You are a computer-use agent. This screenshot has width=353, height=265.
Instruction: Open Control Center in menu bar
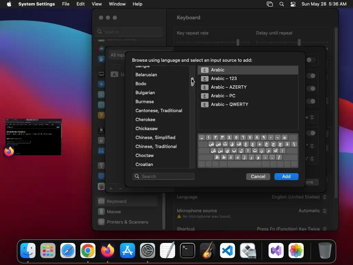[293, 4]
